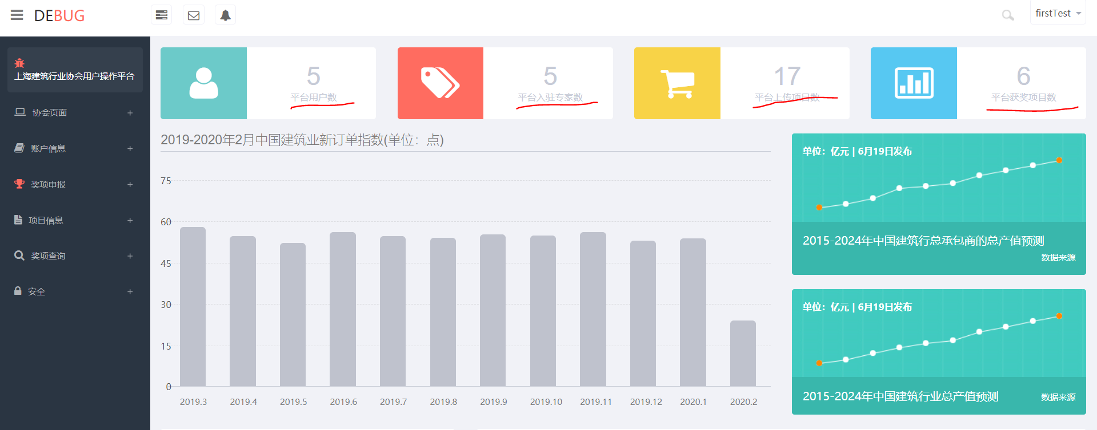This screenshot has height=430, width=1097.
Task: Click the blue bar chart icon tile
Action: pyautogui.click(x=914, y=83)
